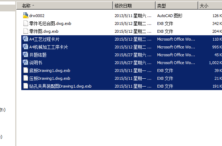Click the 零件毛坯合图.dwg.exb file icon
Image resolution: width=222 pixels, height=146 pixels.
click(x=26, y=23)
